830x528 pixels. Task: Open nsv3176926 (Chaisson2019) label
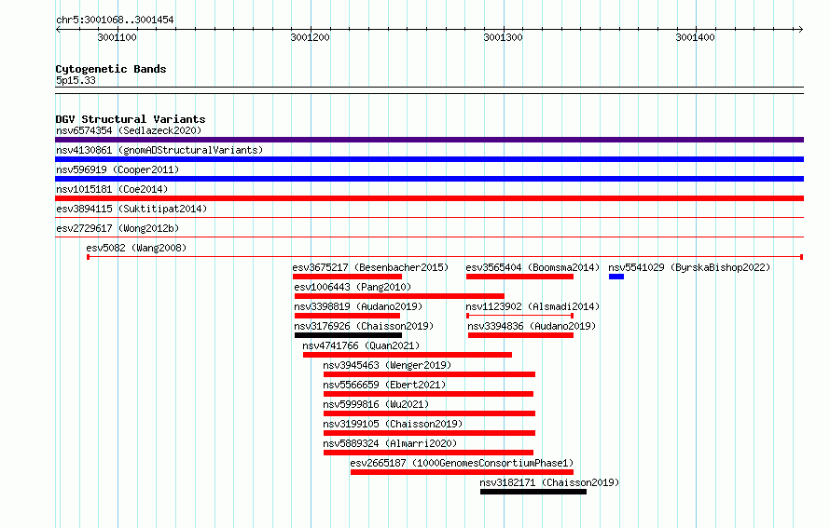[364, 326]
